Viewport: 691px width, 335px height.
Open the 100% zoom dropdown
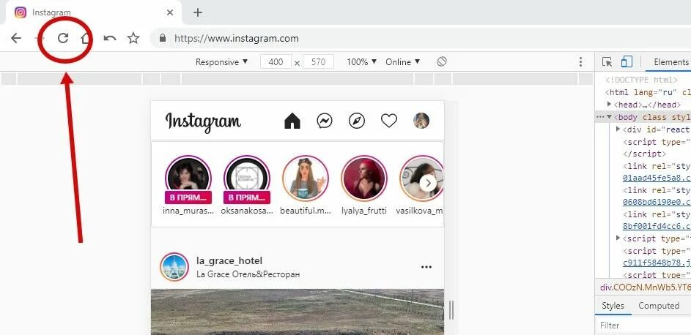[x=362, y=62]
